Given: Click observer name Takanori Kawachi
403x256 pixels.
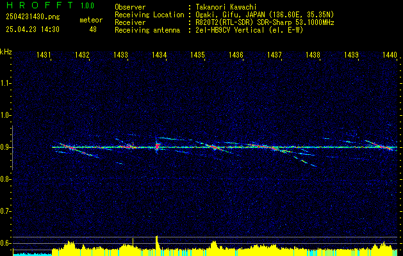Looking at the screenshot, I should pyautogui.click(x=226, y=7).
